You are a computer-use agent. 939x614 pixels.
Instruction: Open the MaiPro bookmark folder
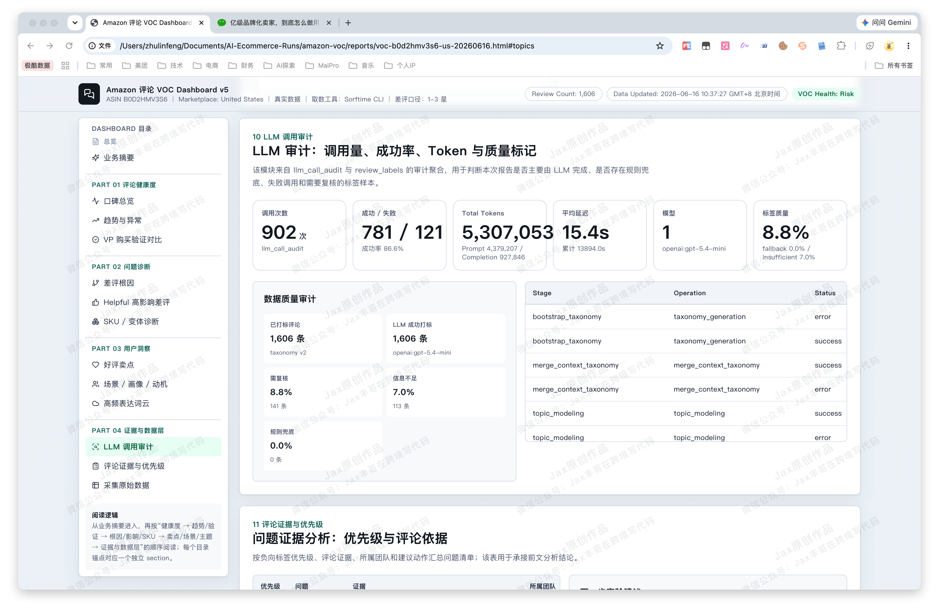coord(322,66)
